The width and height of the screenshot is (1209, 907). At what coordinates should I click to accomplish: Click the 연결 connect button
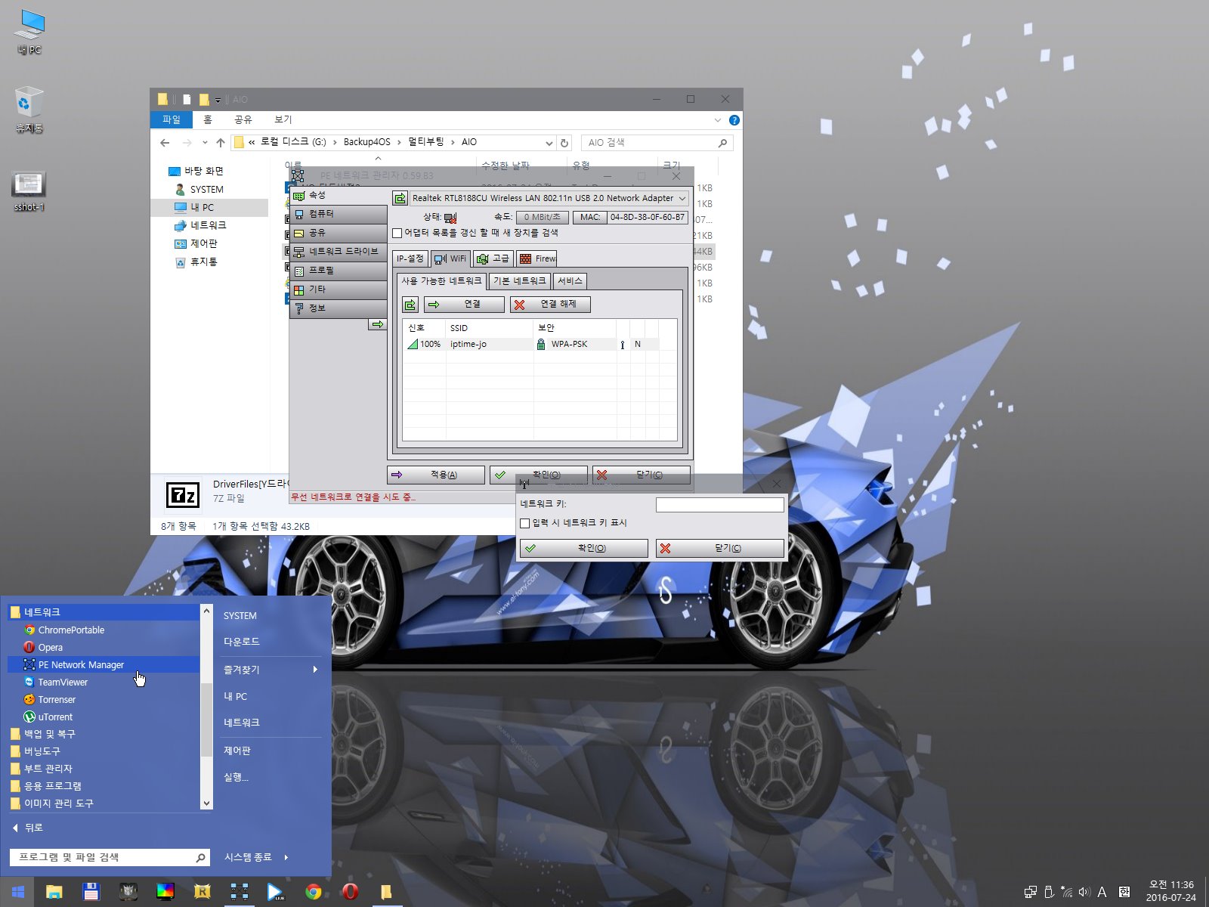click(x=464, y=305)
